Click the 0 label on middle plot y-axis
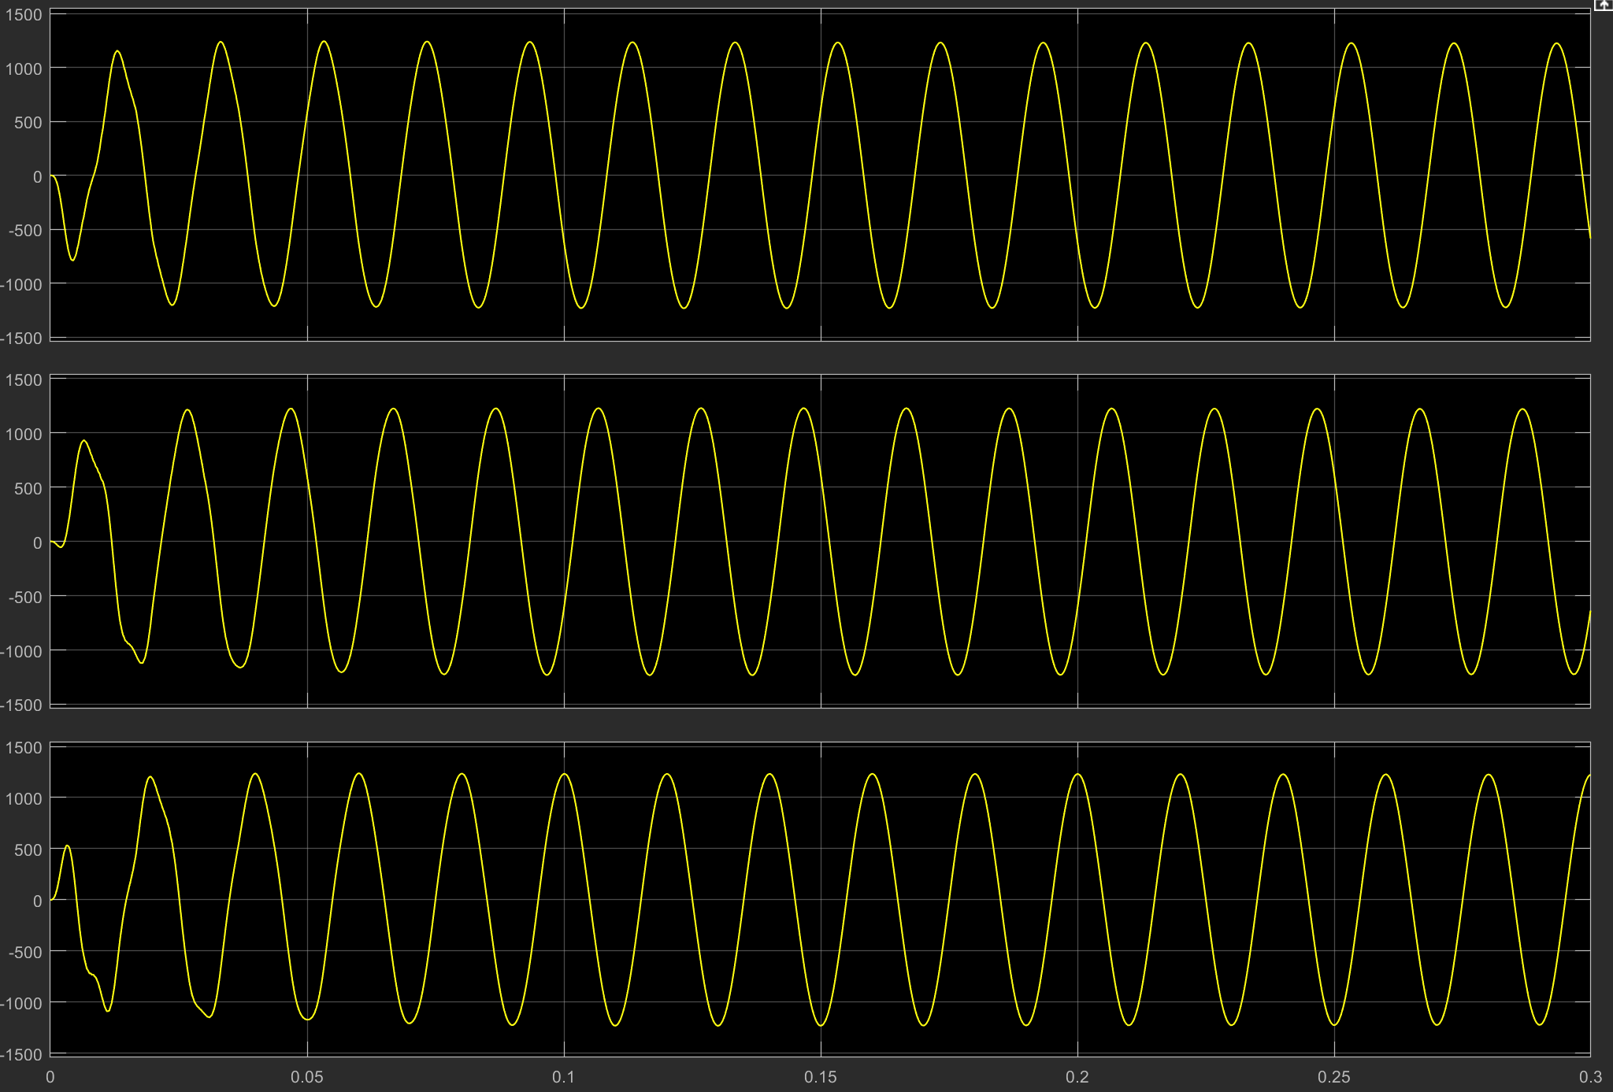The height and width of the screenshot is (1092, 1613). pyautogui.click(x=37, y=542)
